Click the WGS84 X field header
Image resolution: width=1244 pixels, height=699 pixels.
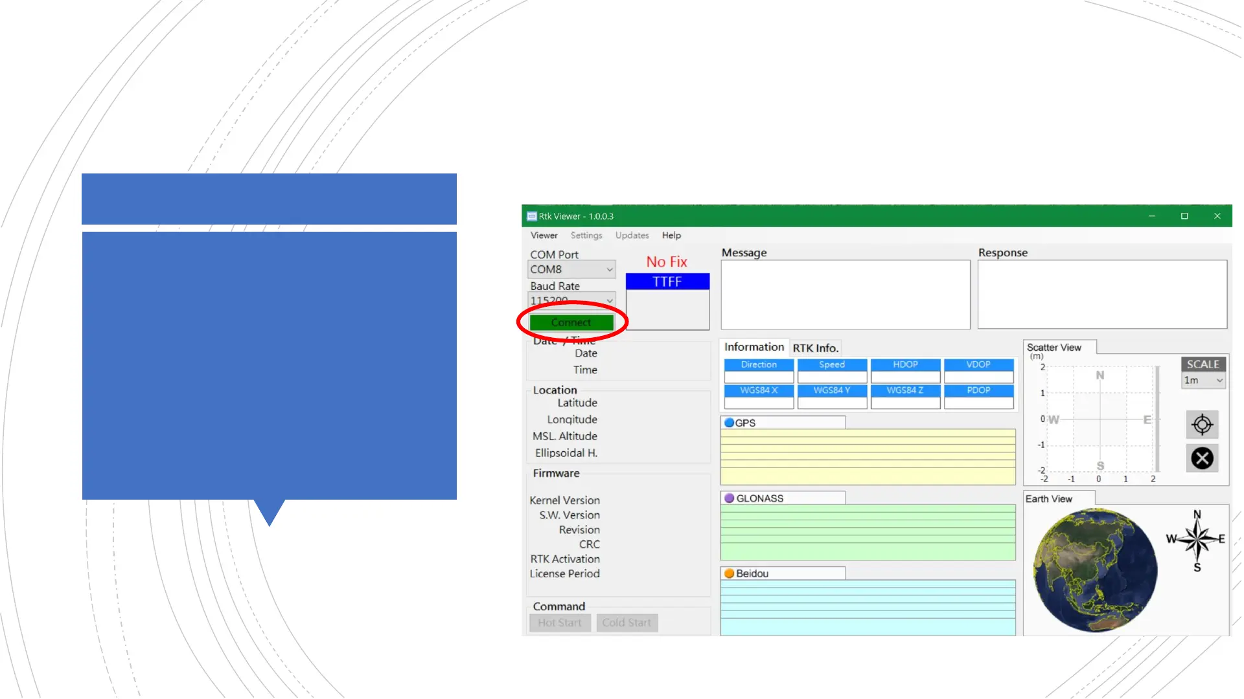click(x=759, y=390)
